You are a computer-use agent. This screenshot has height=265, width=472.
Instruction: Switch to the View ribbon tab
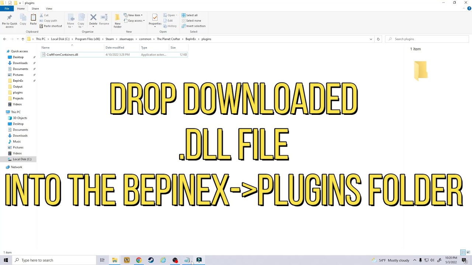[49, 8]
